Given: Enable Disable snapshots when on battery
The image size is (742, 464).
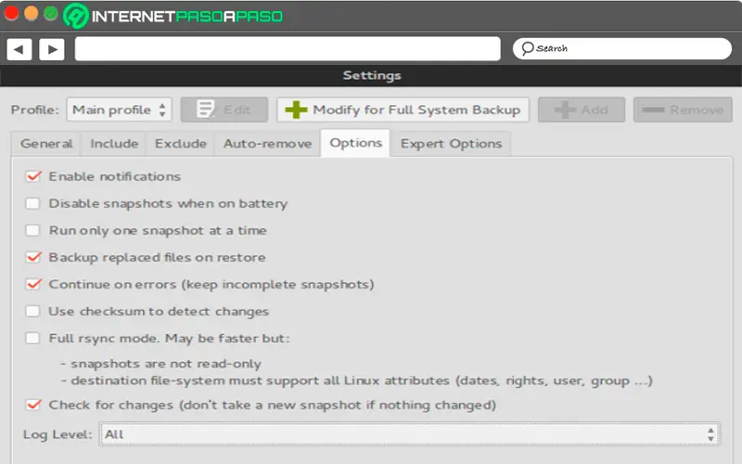Looking at the screenshot, I should (32, 203).
